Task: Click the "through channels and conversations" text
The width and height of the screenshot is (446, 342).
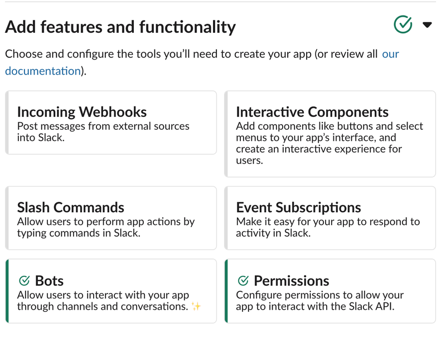Action: pos(102,306)
